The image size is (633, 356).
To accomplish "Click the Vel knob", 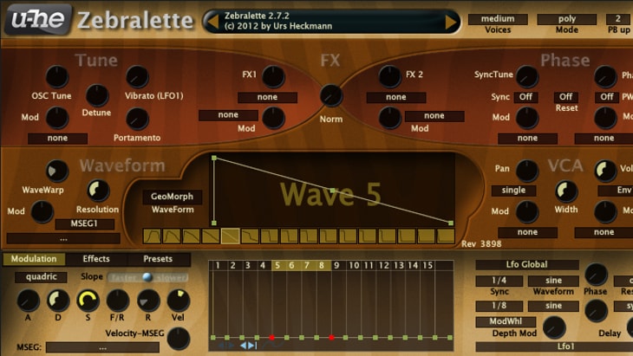I will (x=178, y=301).
